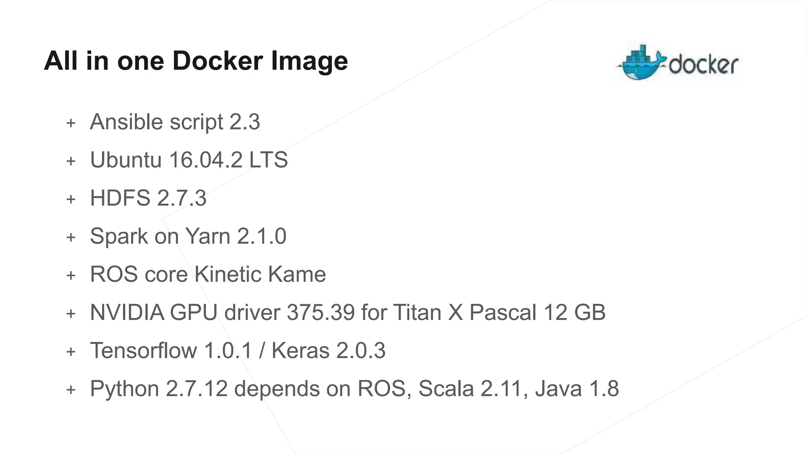
Task: Select the 'Ansible script 2.3' text line
Action: (175, 122)
